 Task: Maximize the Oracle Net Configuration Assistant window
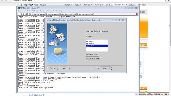(x=119, y=20)
